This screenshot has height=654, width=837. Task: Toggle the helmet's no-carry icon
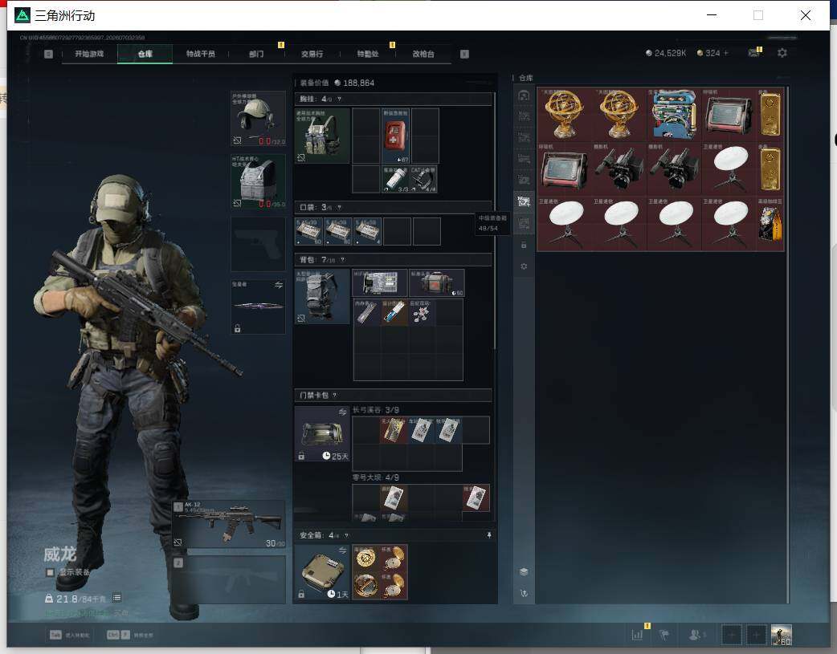coord(238,140)
